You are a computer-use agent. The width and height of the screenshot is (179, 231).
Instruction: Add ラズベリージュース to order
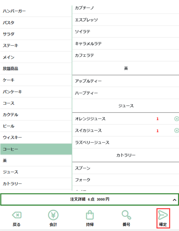click(125, 143)
